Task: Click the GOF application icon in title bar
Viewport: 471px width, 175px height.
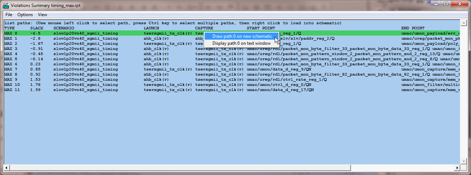Action: [6, 4]
